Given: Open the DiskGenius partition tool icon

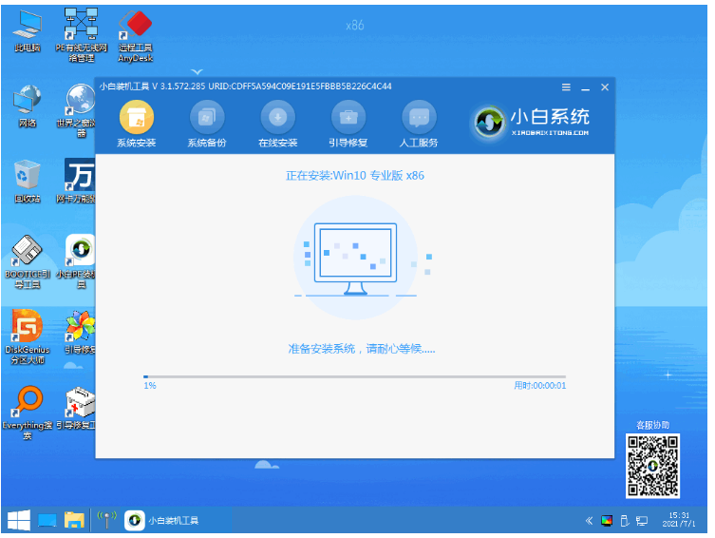Looking at the screenshot, I should coord(27,328).
